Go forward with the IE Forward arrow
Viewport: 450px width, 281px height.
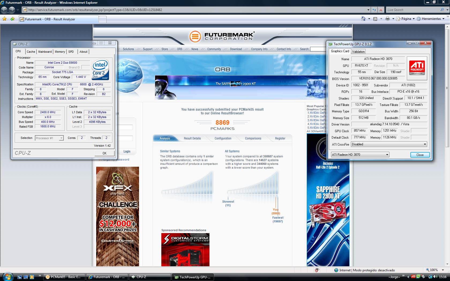pyautogui.click(x=12, y=10)
